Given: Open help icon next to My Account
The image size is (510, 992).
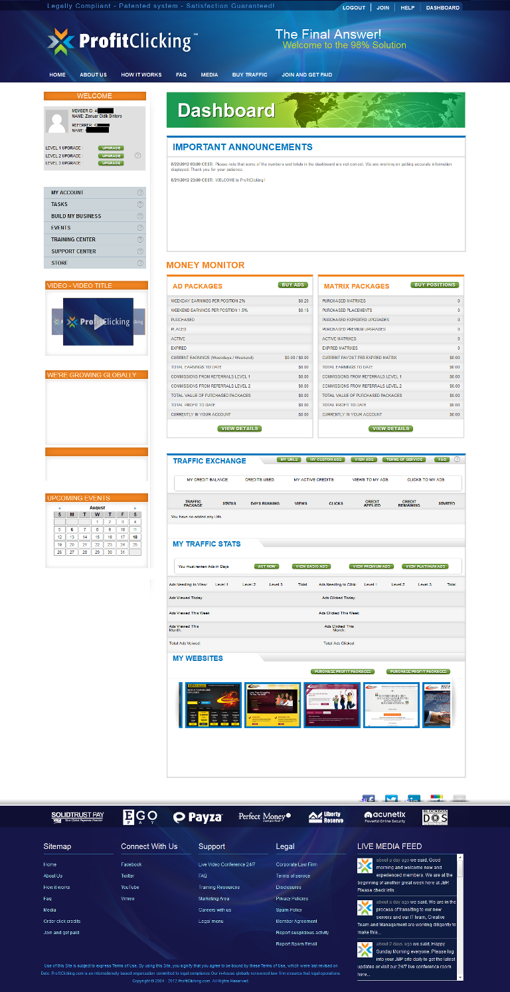Looking at the screenshot, I should pos(140,193).
